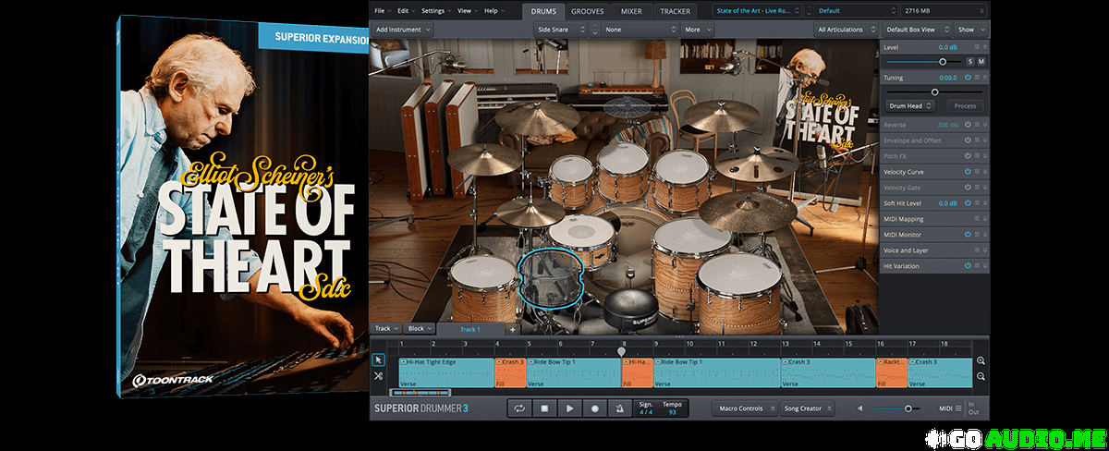This screenshot has width=1109, height=451.
Task: Enable Velocity Gate power button
Action: pos(968,188)
